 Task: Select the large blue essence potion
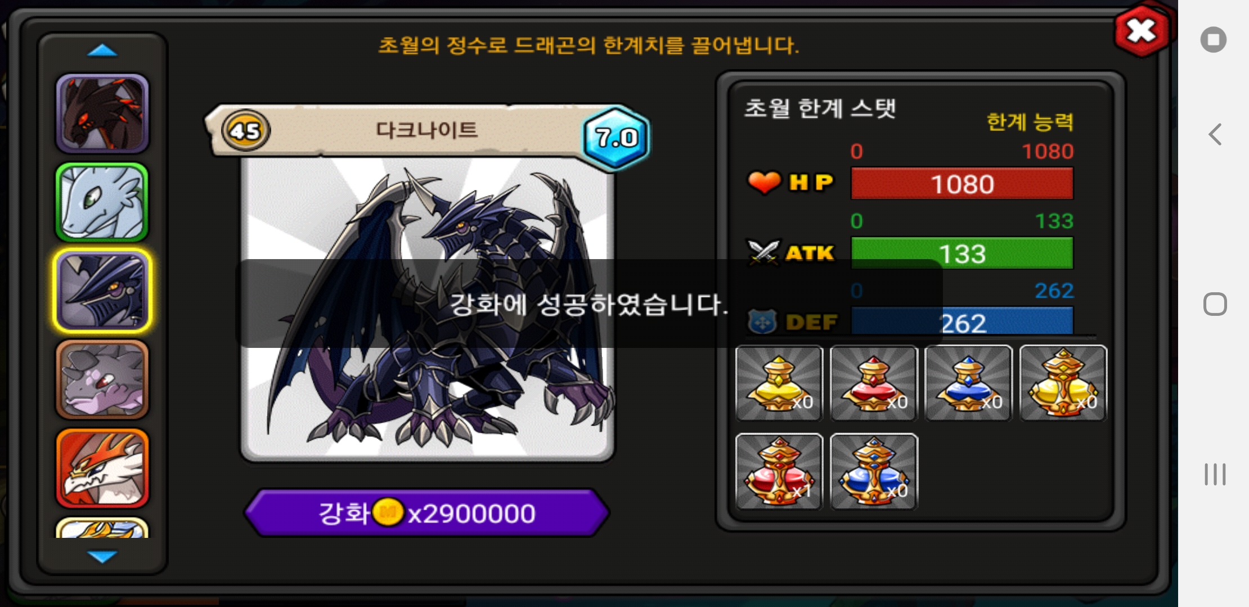click(874, 472)
